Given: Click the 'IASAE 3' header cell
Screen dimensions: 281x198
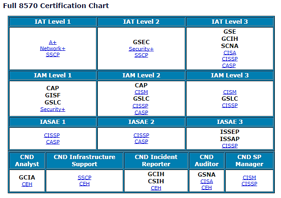Looking at the screenshot, I should click(x=230, y=122).
